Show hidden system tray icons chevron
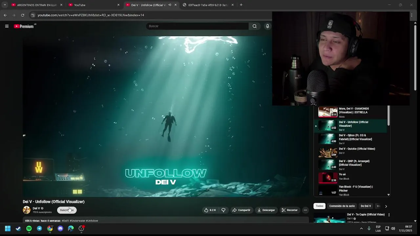Viewport: 420px width, 236px height. 361,228
